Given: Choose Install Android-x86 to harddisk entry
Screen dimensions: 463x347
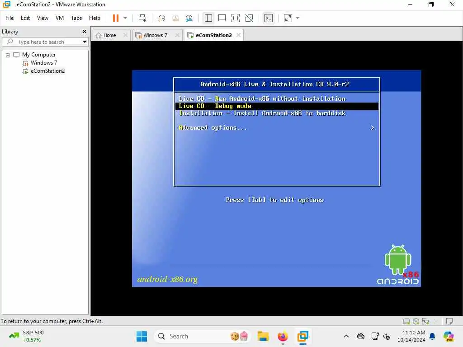Looking at the screenshot, I should click(x=262, y=113).
